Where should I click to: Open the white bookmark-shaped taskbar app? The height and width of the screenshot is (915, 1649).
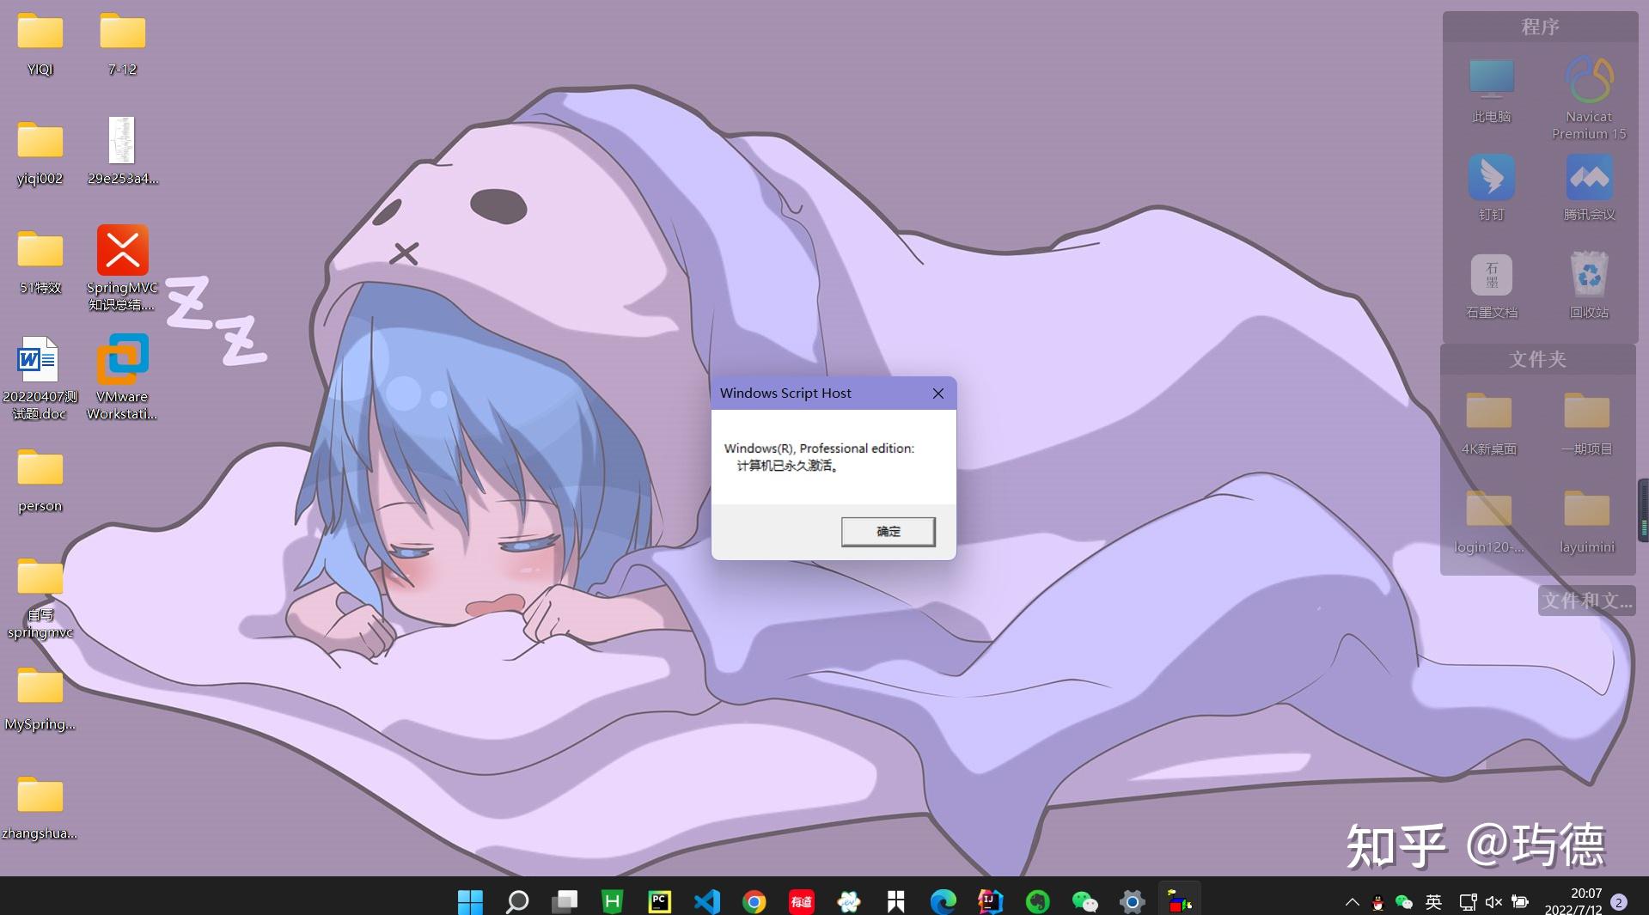point(895,901)
